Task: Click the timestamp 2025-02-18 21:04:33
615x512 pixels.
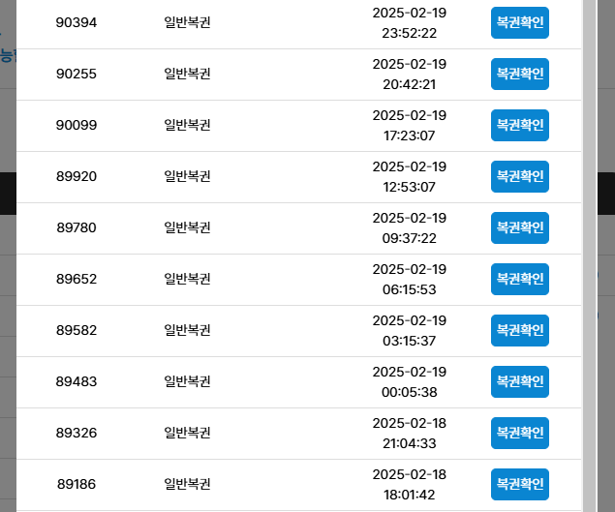Action: tap(410, 434)
